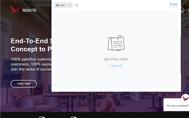Click the NO PINS HERE message
The image size is (189, 118).
coord(116,59)
